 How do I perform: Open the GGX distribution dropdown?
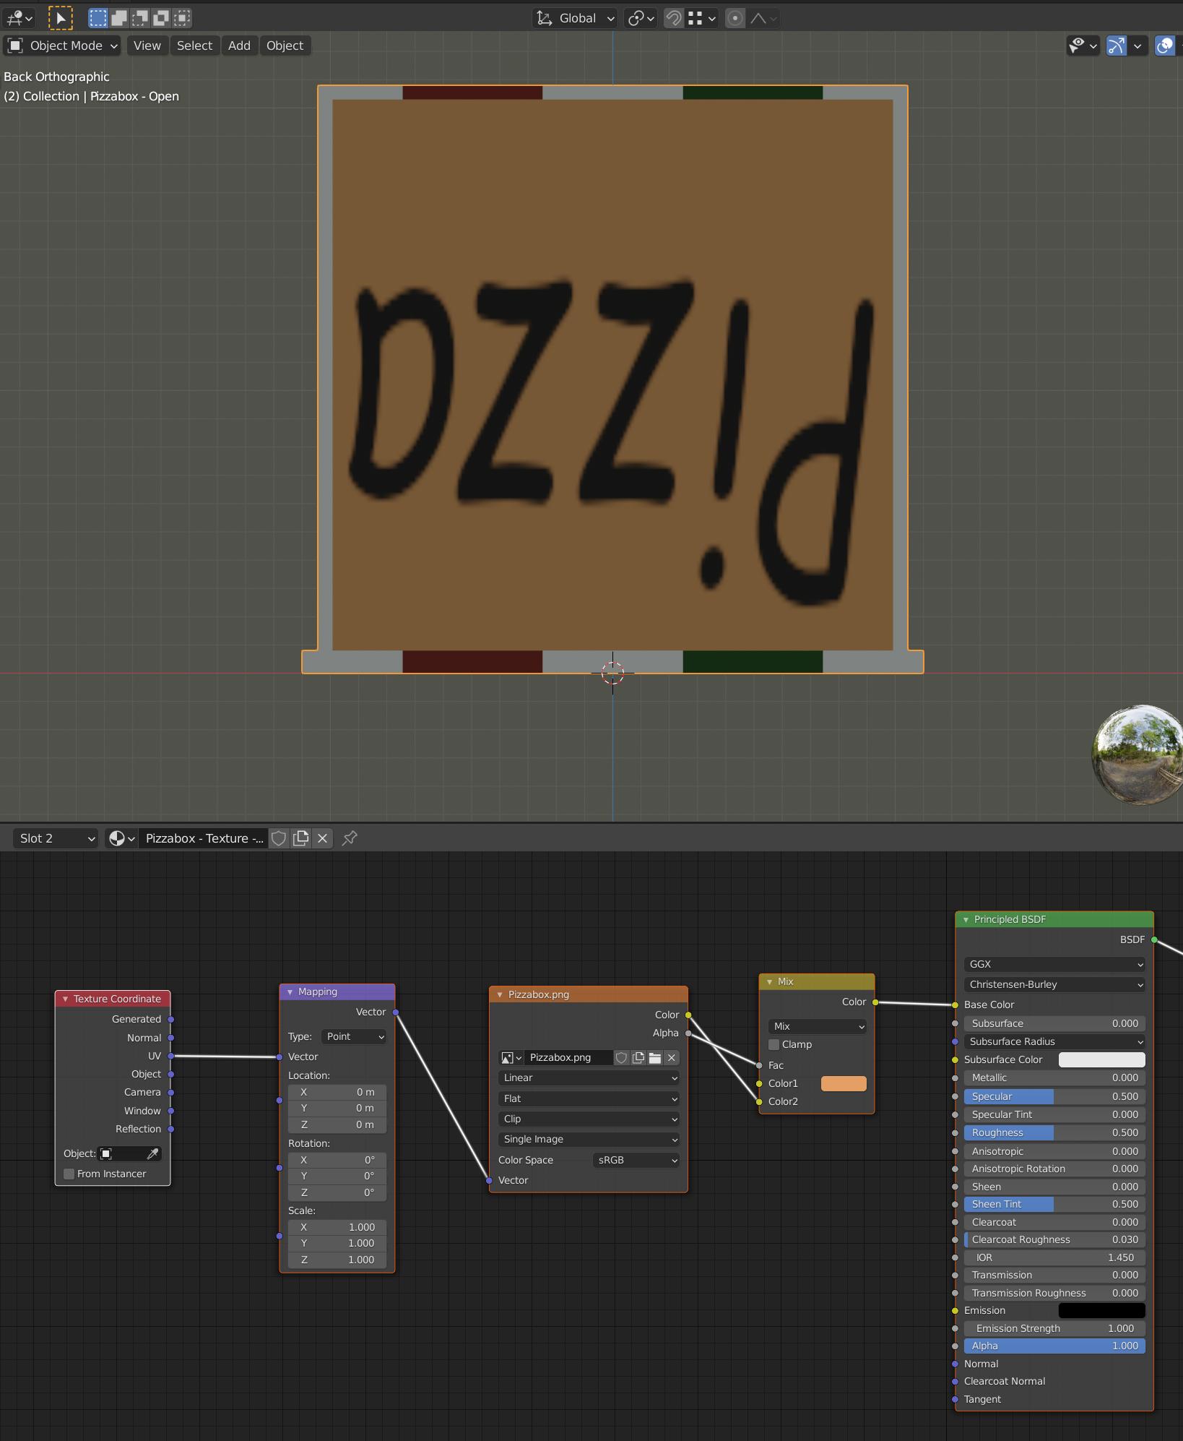(x=1054, y=964)
